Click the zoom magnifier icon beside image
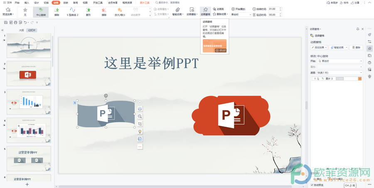Screen dimensions: 374x188 click(x=140, y=116)
